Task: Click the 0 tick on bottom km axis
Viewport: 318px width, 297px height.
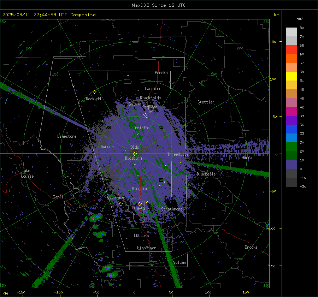Action: 134,292
